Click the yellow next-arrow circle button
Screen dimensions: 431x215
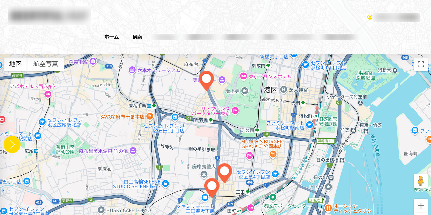pyautogui.click(x=12, y=144)
